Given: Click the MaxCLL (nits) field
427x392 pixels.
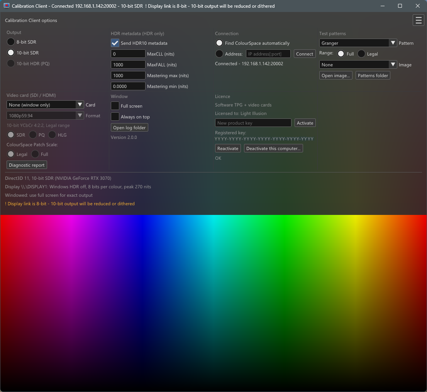Looking at the screenshot, I should (x=128, y=54).
